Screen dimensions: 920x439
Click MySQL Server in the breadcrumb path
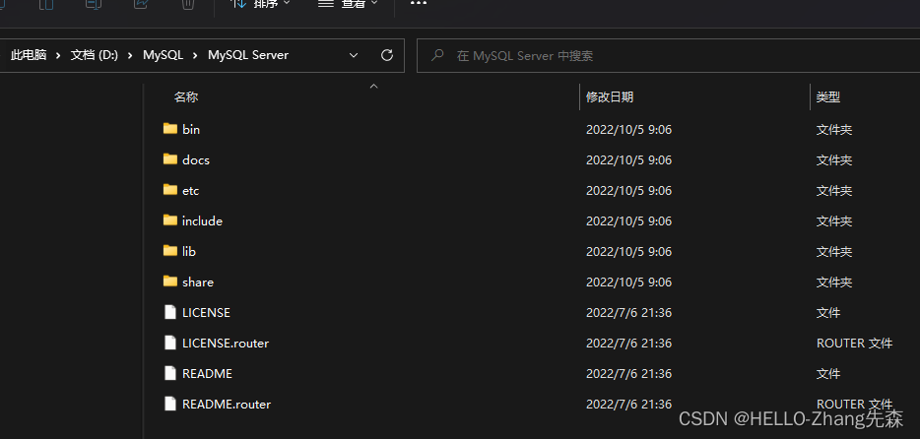pos(248,55)
